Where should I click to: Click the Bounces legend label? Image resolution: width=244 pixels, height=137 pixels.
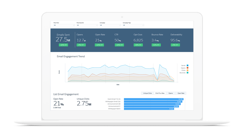(182, 73)
